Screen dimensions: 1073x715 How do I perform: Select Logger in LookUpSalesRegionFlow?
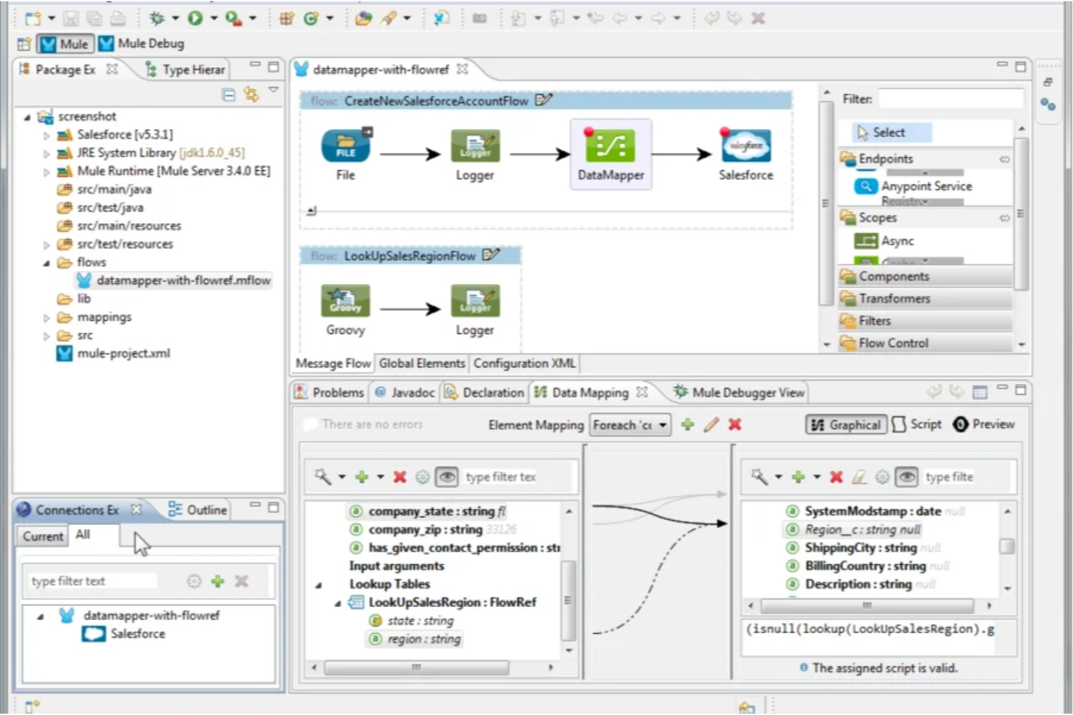475,301
